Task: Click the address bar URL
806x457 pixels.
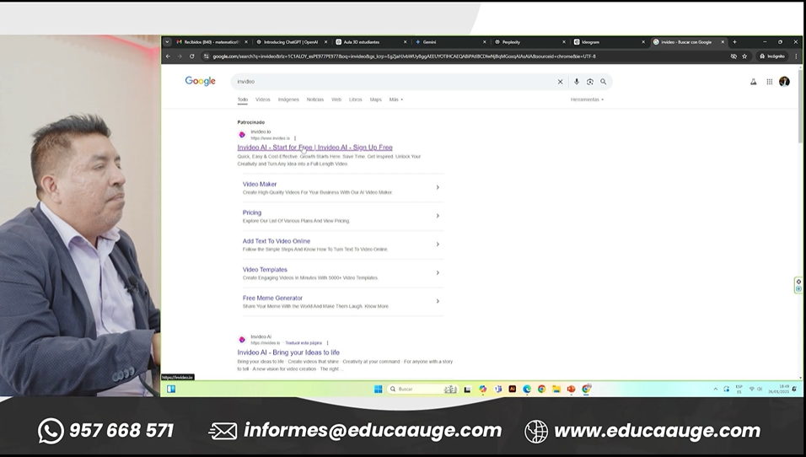Action: pyautogui.click(x=404, y=56)
